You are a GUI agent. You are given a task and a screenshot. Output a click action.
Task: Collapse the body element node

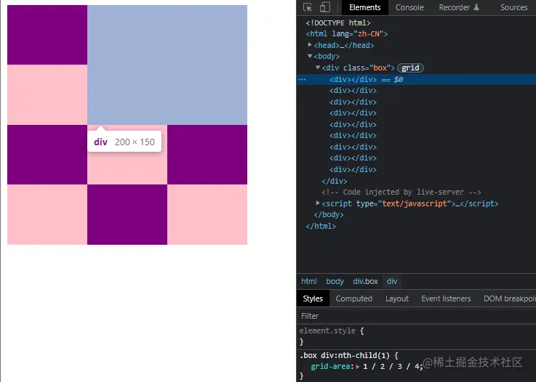click(x=310, y=56)
